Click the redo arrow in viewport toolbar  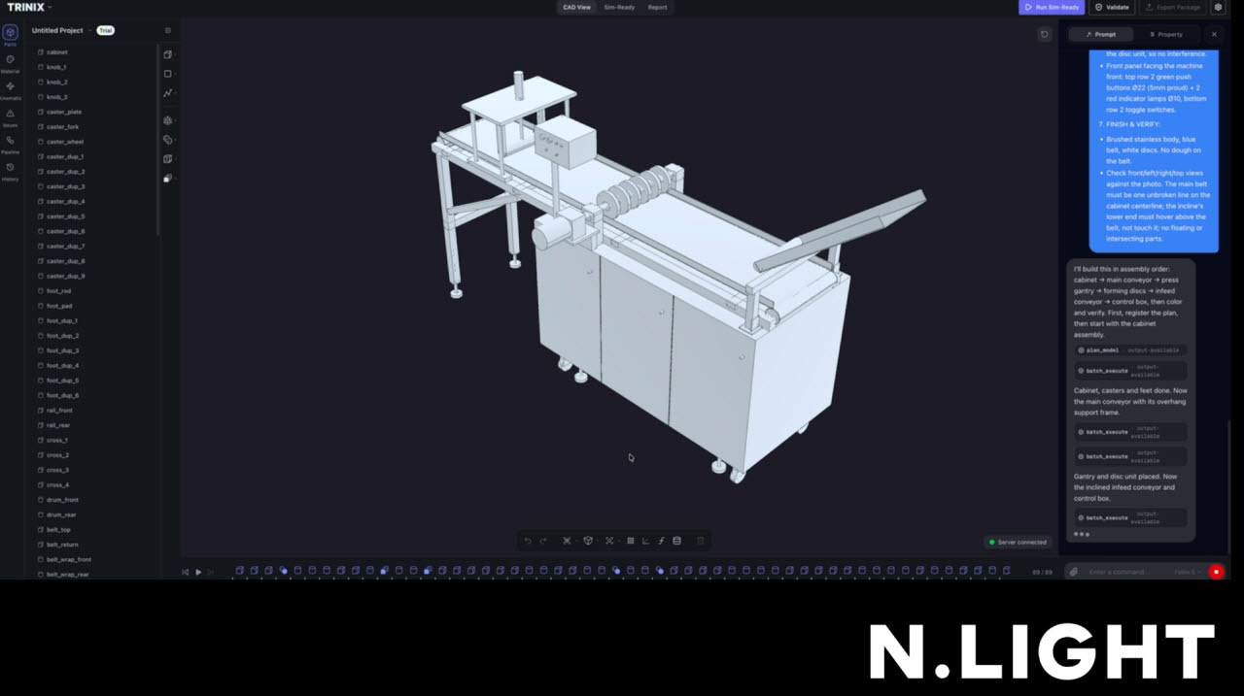point(543,541)
